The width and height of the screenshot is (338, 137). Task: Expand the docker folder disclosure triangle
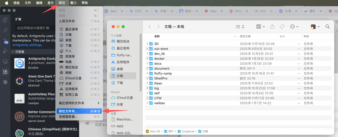(147, 59)
